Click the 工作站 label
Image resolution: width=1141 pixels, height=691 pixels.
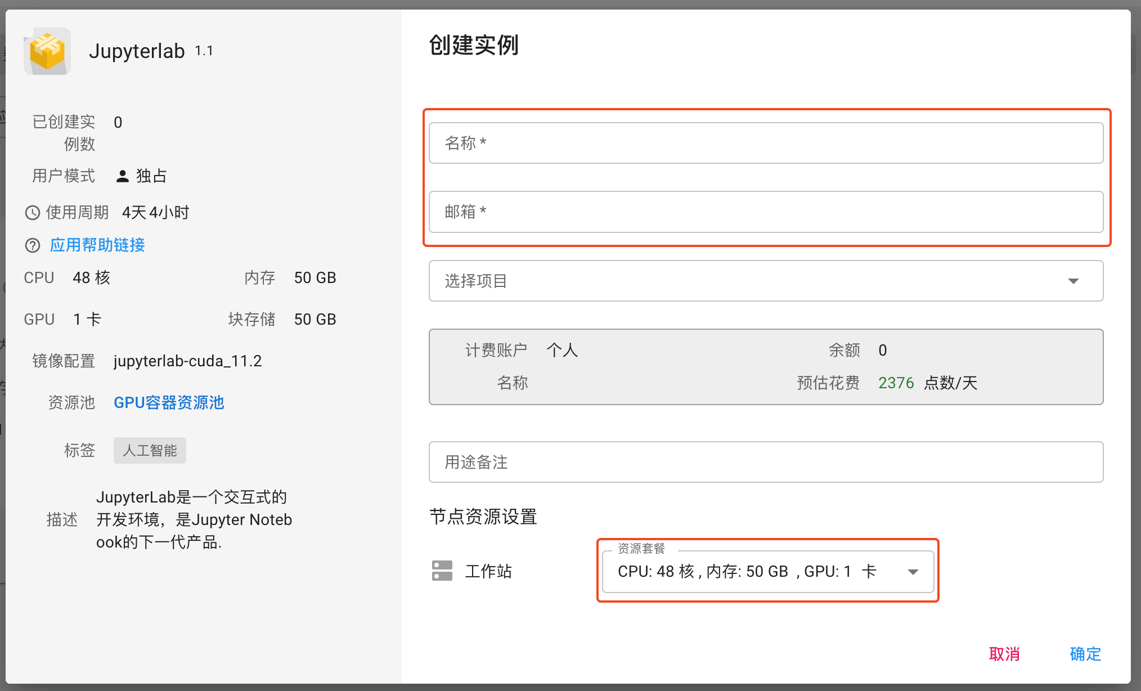coord(488,571)
